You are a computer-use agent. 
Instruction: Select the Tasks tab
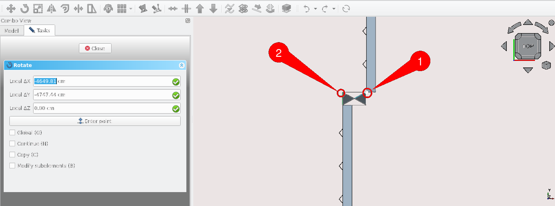(39, 31)
